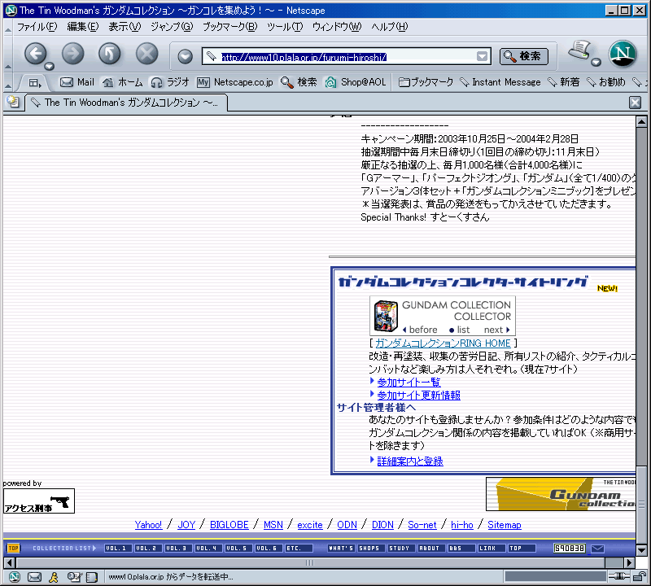The height and width of the screenshot is (586, 651).
Task: Open the Yahoo! link
Action: 148,525
